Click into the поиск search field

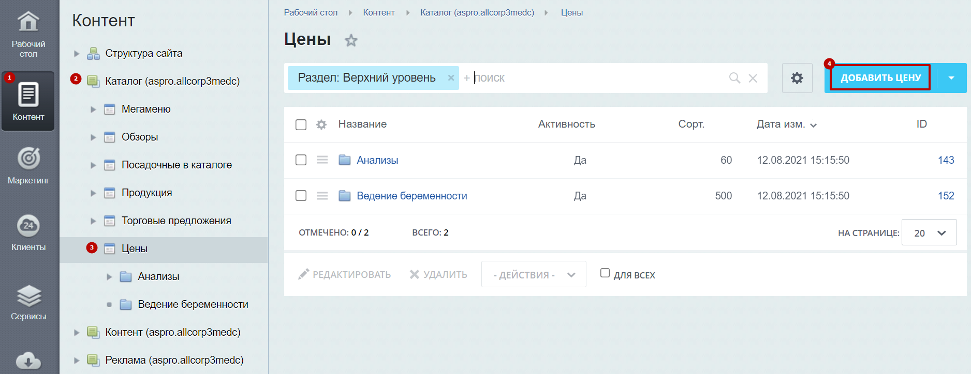click(x=598, y=78)
